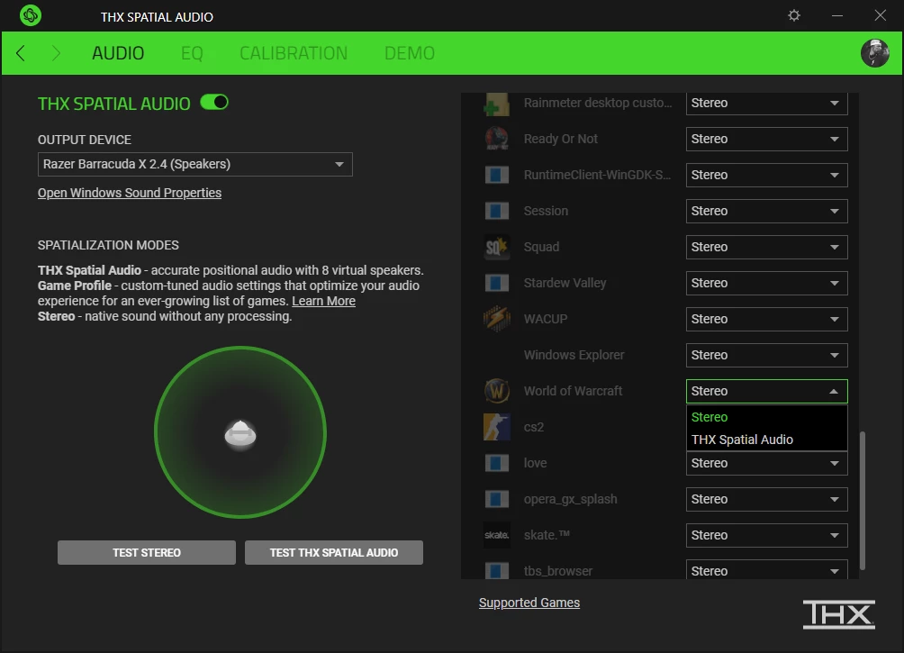Follow the Learn More link

[323, 301]
